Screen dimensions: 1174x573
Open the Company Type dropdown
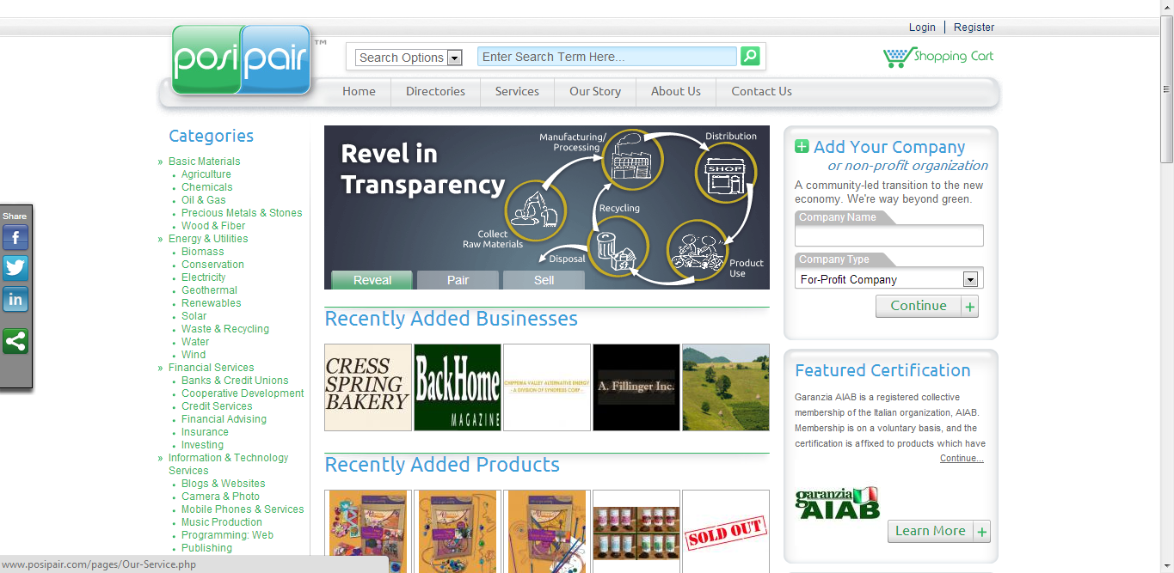tap(889, 279)
